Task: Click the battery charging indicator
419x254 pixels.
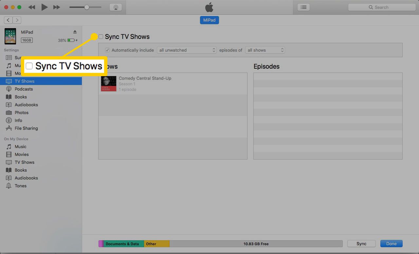Action: (72, 40)
